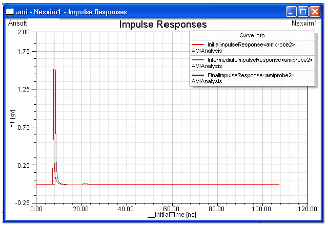Click the impulse peak near 8 ns
Image resolution: width=328 pixels, height=227 pixels.
click(x=53, y=41)
